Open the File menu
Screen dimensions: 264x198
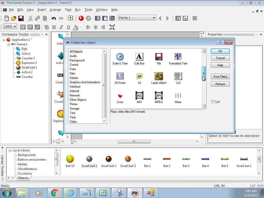tap(11, 10)
